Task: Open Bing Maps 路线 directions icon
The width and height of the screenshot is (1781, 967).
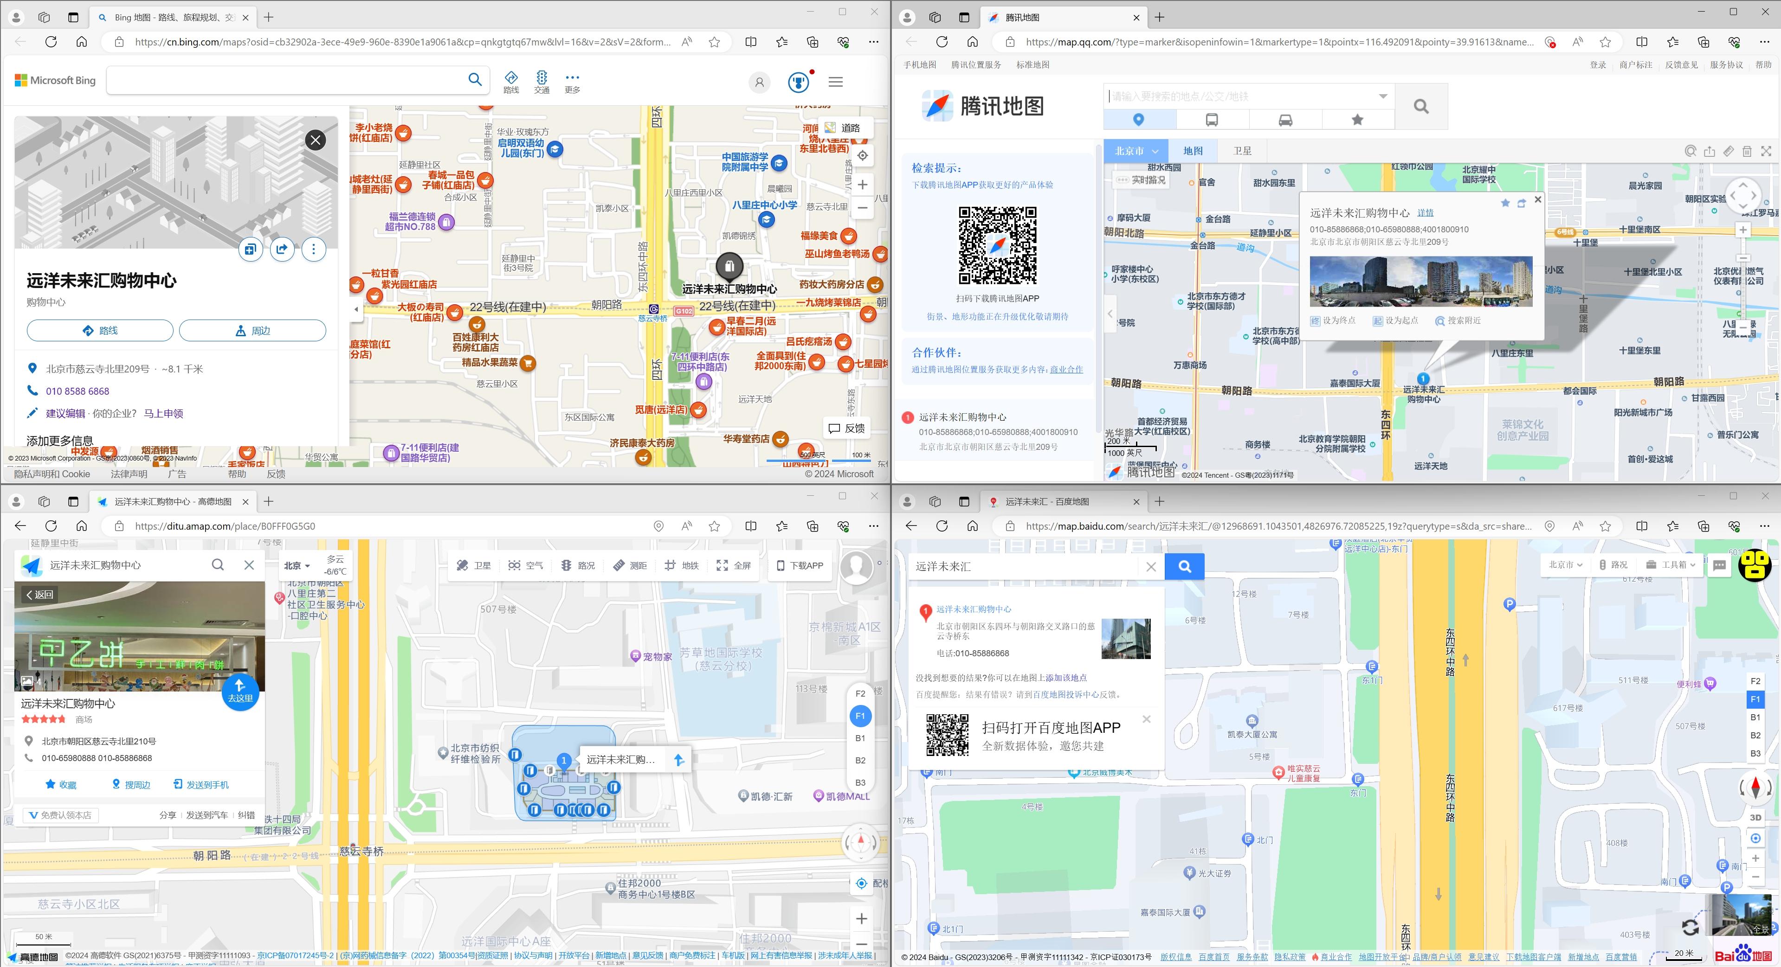Action: 511,82
